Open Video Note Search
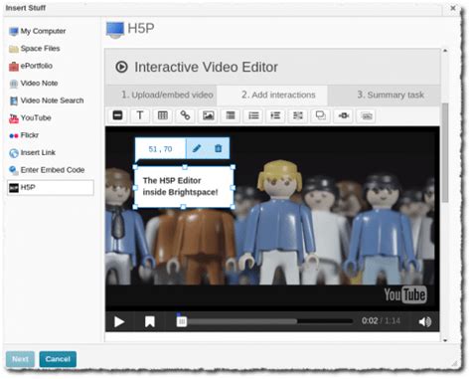Image resolution: width=471 pixels, height=379 pixels. coord(47,100)
